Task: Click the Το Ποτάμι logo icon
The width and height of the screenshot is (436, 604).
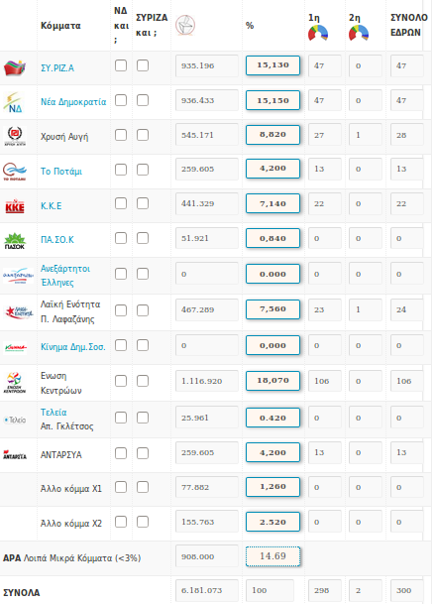Action: 15,172
